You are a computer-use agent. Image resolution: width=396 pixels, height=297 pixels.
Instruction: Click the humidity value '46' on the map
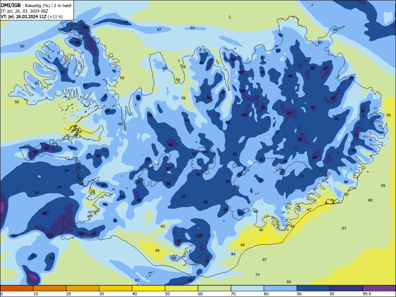(x=261, y=230)
